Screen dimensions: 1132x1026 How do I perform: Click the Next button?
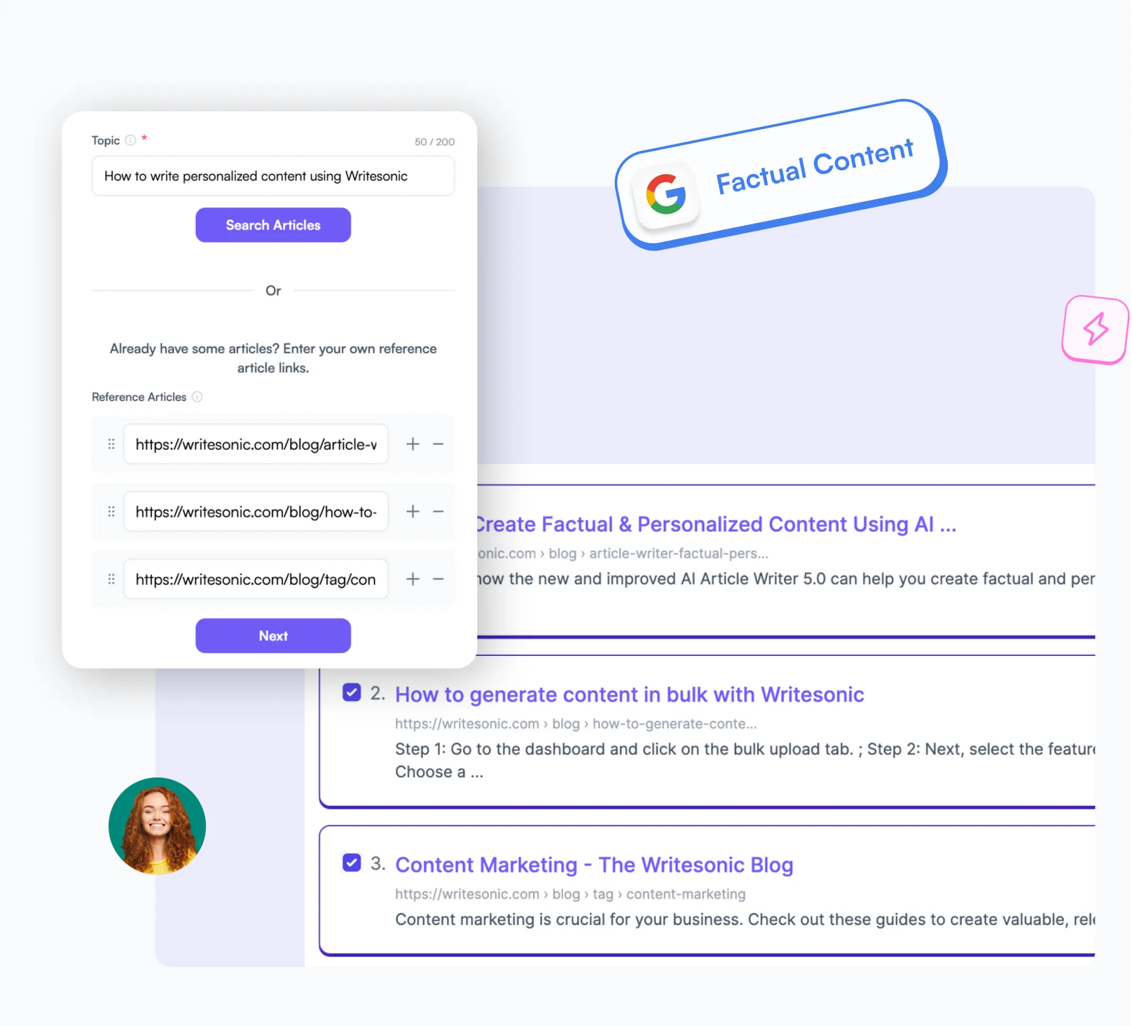pyautogui.click(x=273, y=634)
